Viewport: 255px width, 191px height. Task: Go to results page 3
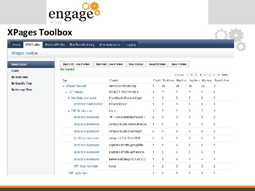pos(196,75)
